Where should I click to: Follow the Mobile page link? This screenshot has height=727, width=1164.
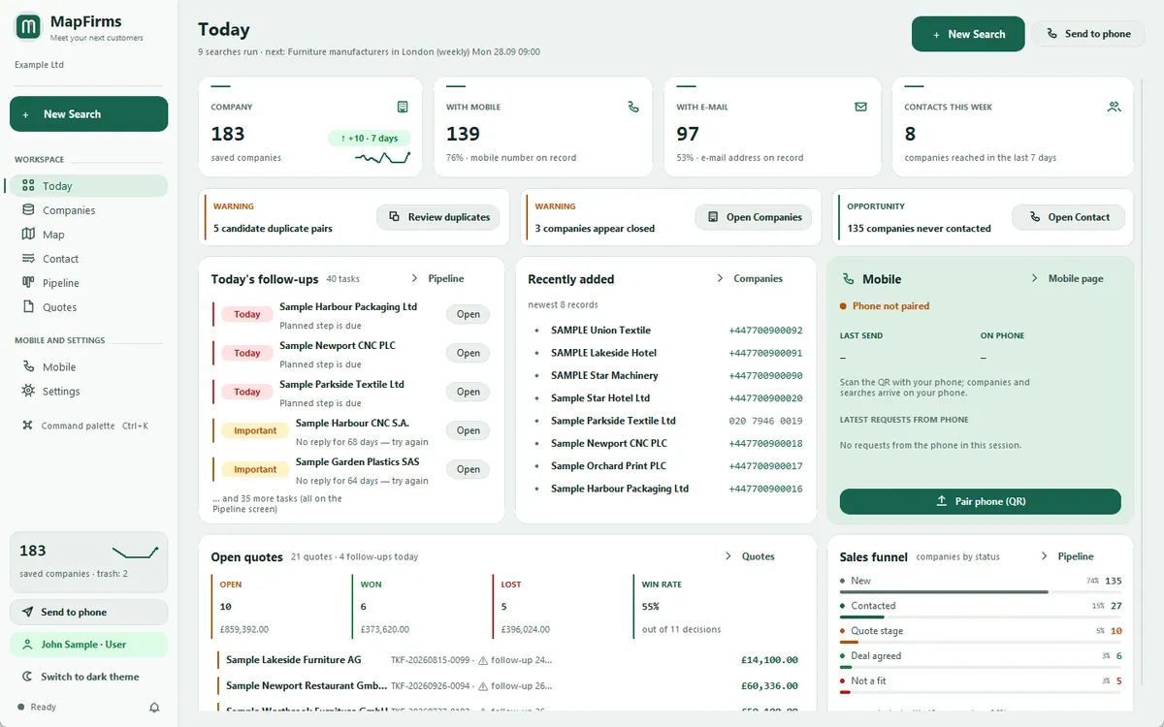tap(1067, 278)
